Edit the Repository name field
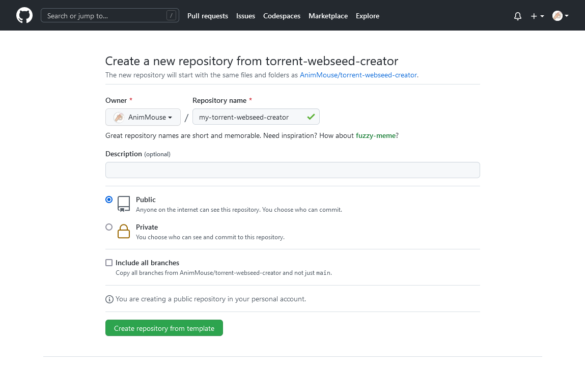Viewport: 585px width, 368px height. tap(256, 117)
